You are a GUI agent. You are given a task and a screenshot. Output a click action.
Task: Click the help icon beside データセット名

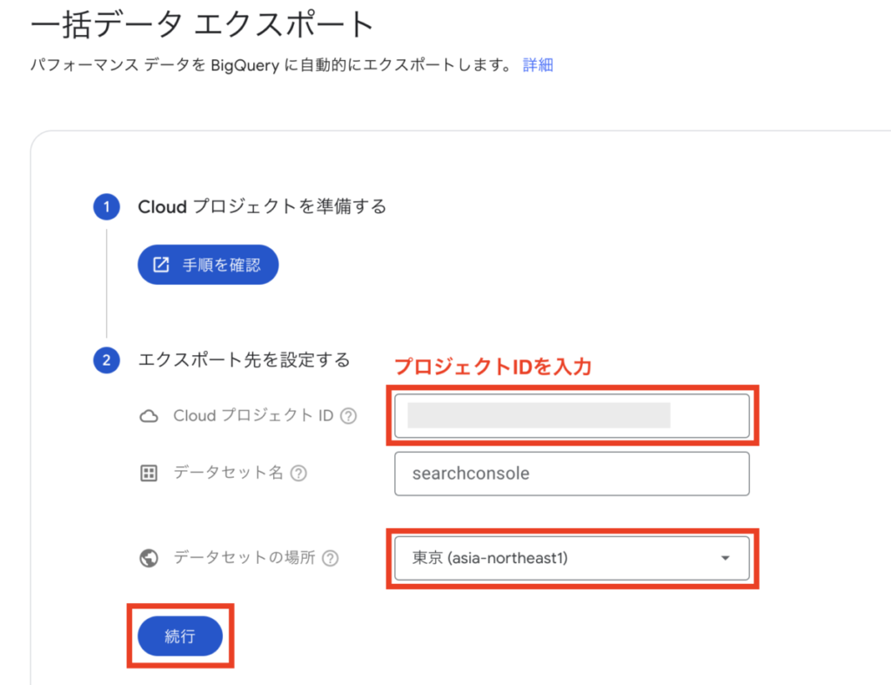tap(298, 473)
